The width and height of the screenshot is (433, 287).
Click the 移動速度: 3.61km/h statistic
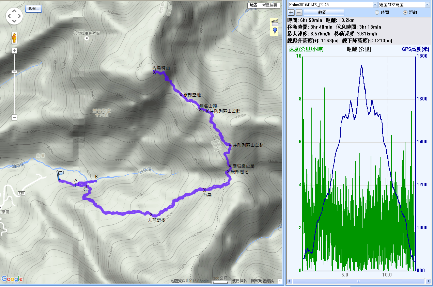[355, 34]
